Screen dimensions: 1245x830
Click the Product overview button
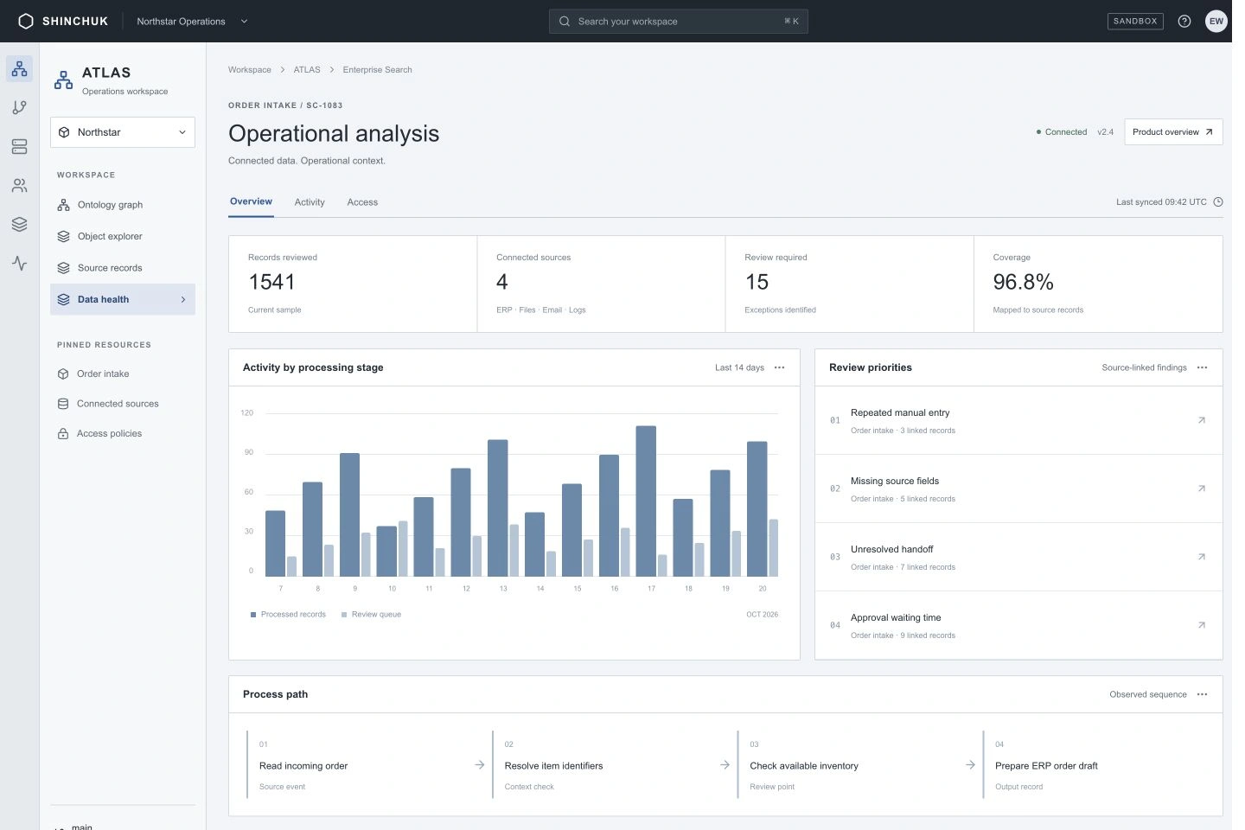point(1173,132)
